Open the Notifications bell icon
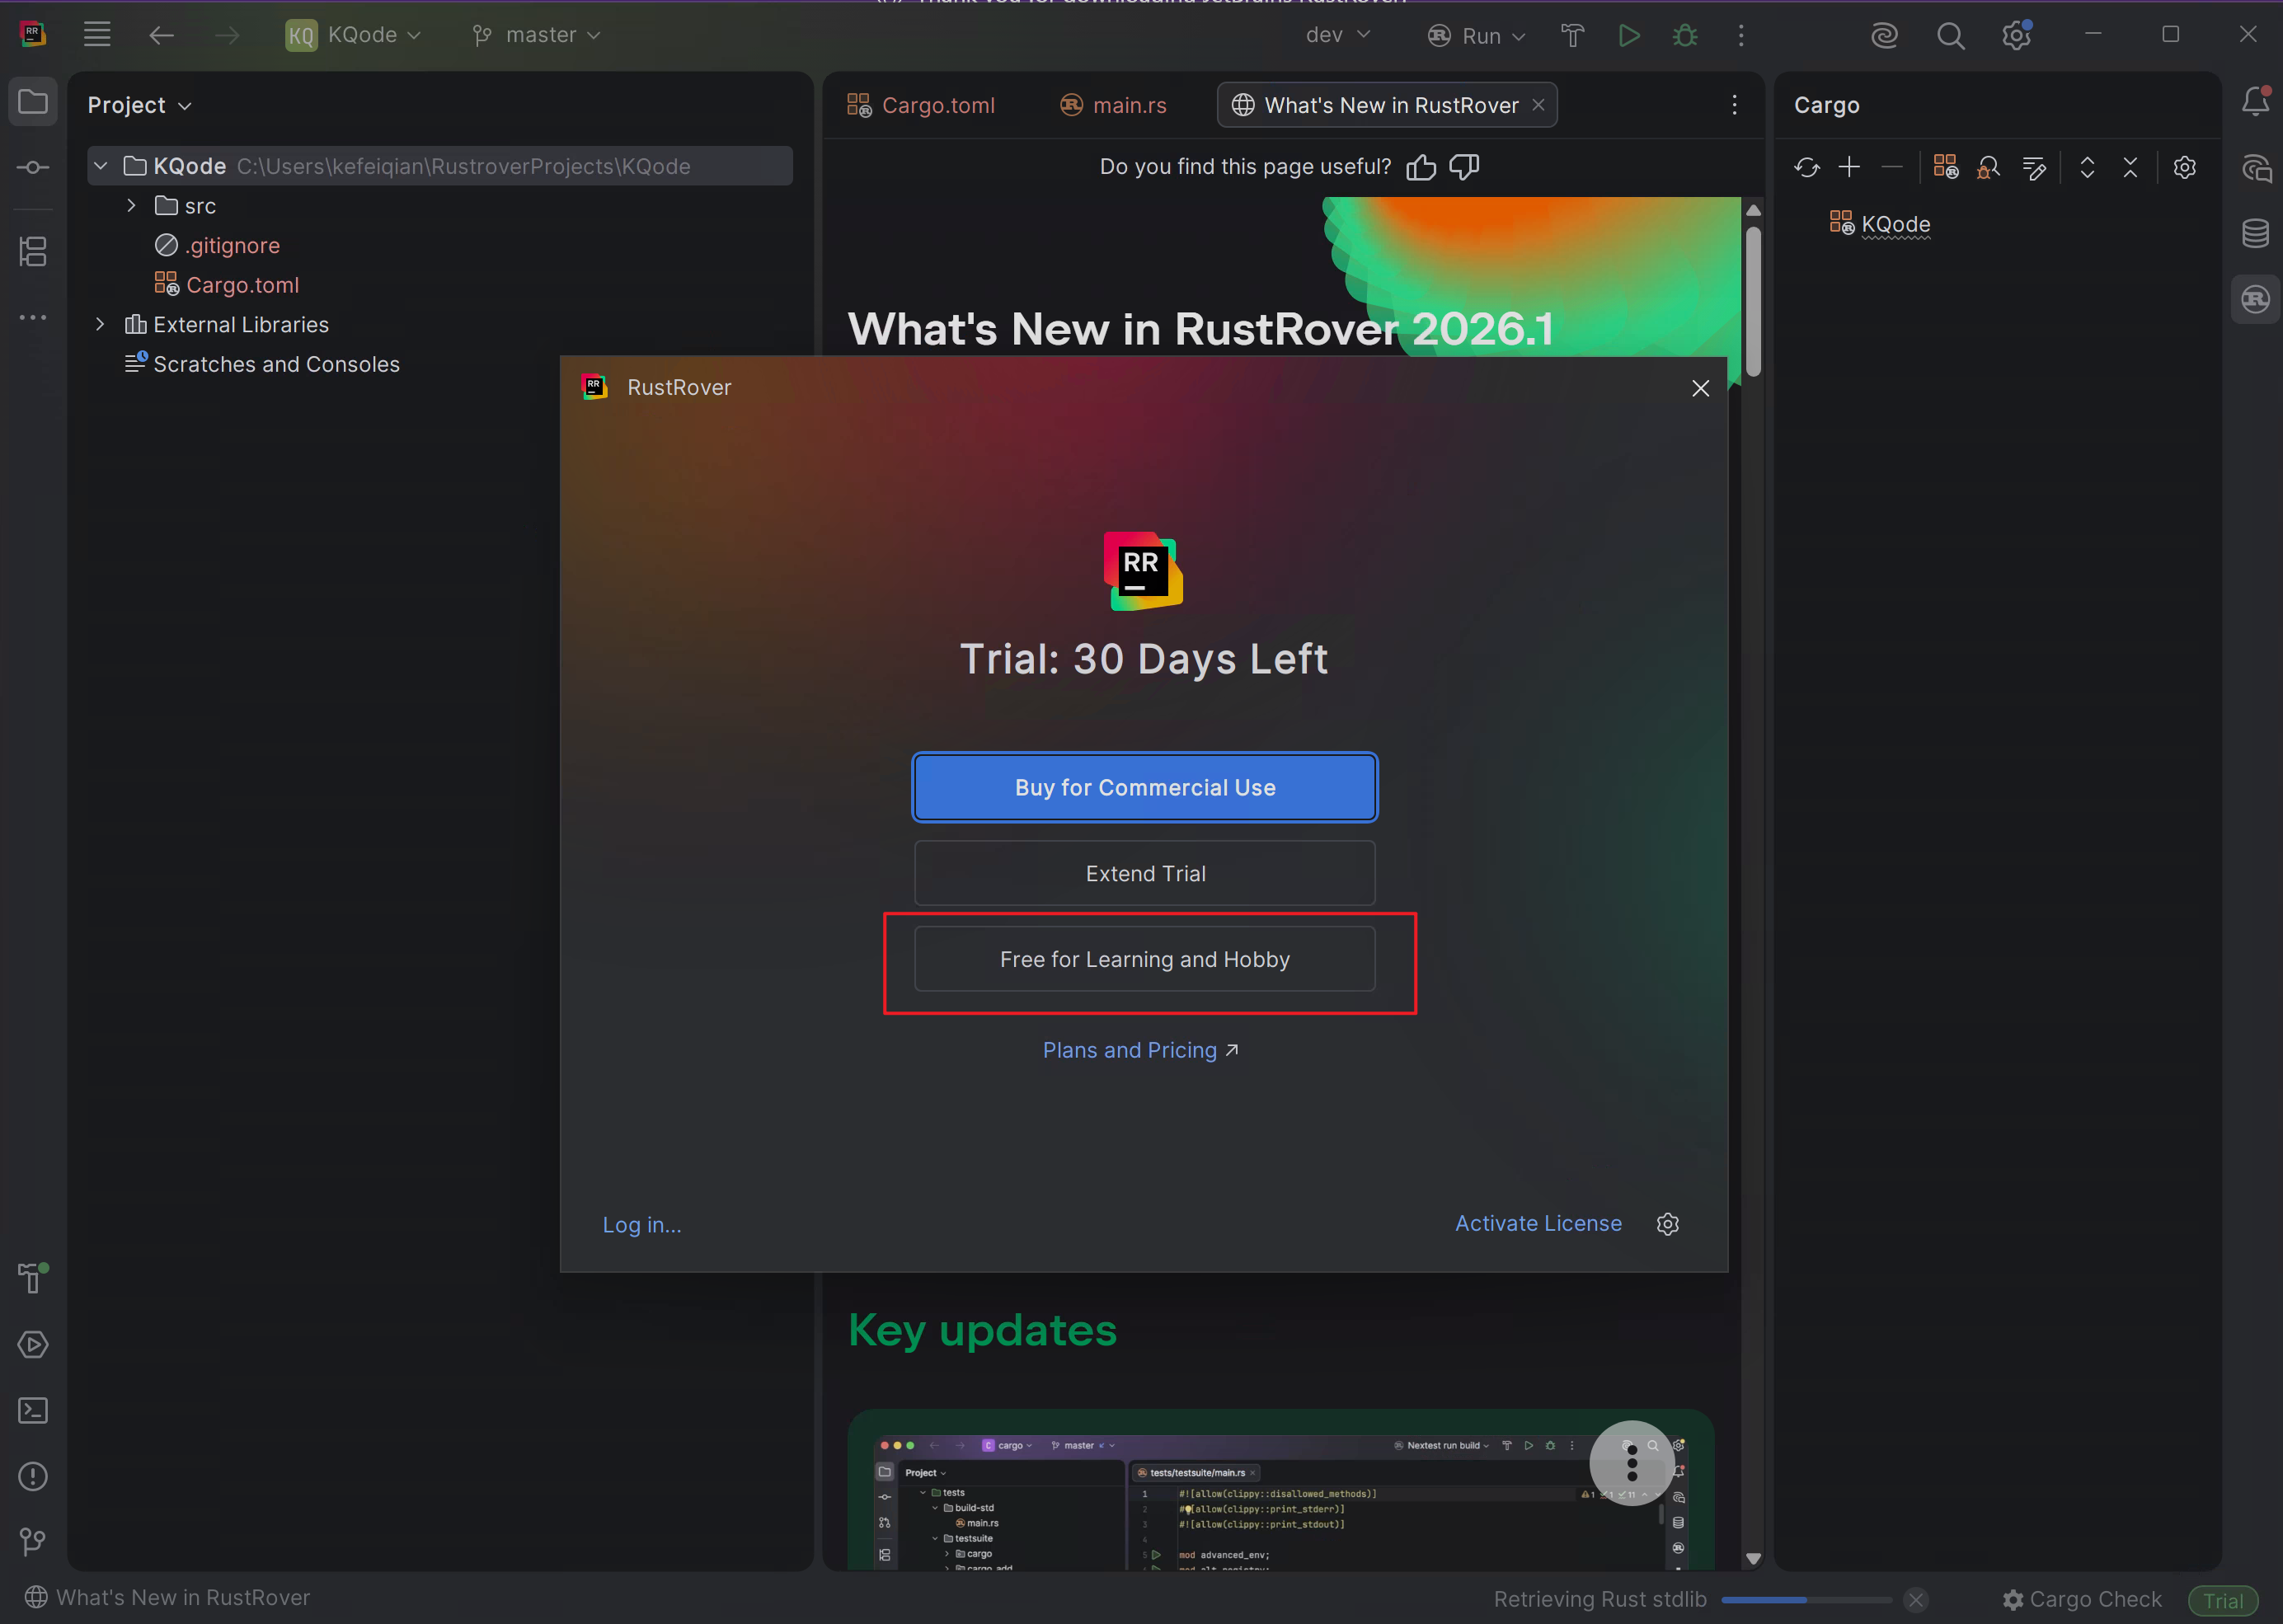The height and width of the screenshot is (1624, 2283). tap(2256, 101)
